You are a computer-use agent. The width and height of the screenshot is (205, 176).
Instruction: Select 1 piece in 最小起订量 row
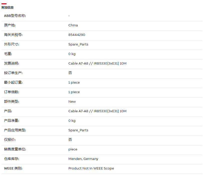pyautogui.click(x=74, y=83)
